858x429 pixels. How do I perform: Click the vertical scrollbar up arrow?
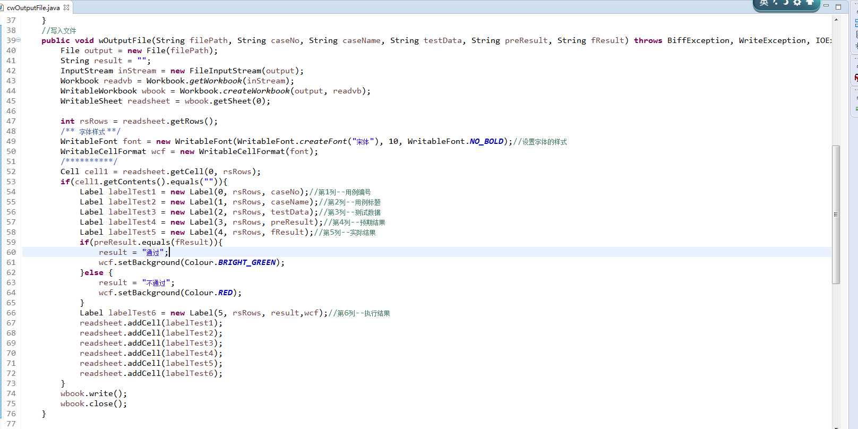coord(836,20)
